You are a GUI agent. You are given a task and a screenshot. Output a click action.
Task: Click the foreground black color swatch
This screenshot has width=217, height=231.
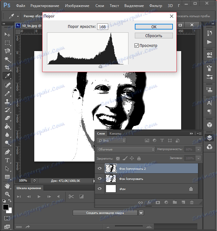pos(6,208)
